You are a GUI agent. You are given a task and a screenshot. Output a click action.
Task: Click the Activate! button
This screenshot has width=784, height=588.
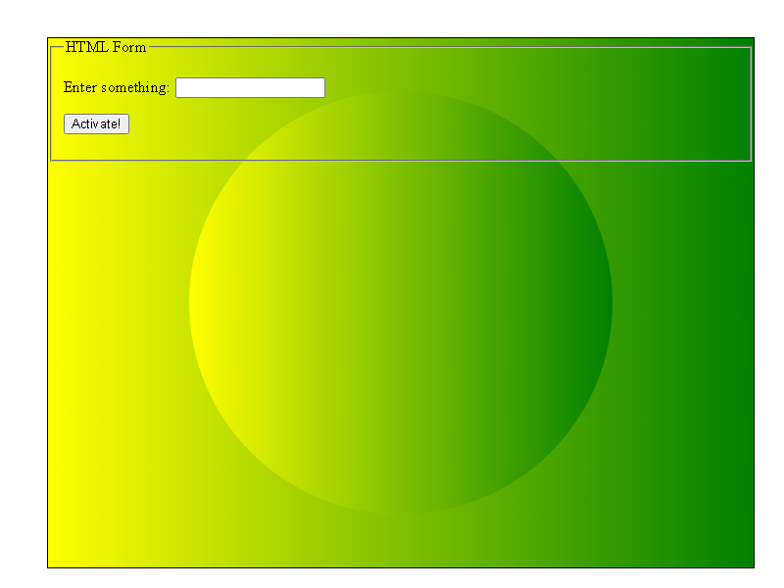pos(96,124)
